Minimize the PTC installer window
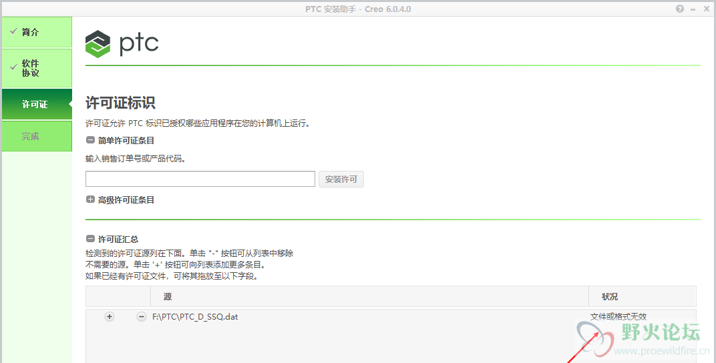Screen dimensions: 716x363 pyautogui.click(x=693, y=9)
